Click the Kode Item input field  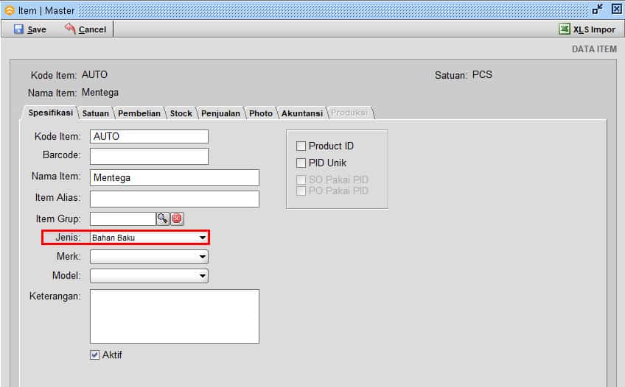click(x=149, y=136)
